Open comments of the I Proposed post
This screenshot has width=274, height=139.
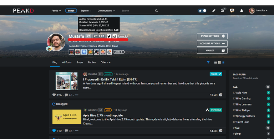click(x=68, y=95)
